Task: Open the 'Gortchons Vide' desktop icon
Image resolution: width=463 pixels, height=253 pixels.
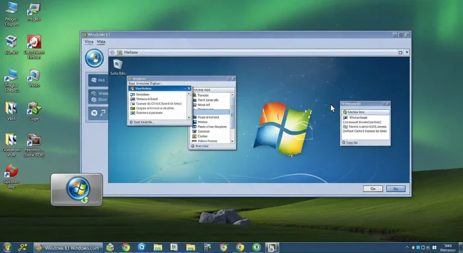Action: [11, 145]
